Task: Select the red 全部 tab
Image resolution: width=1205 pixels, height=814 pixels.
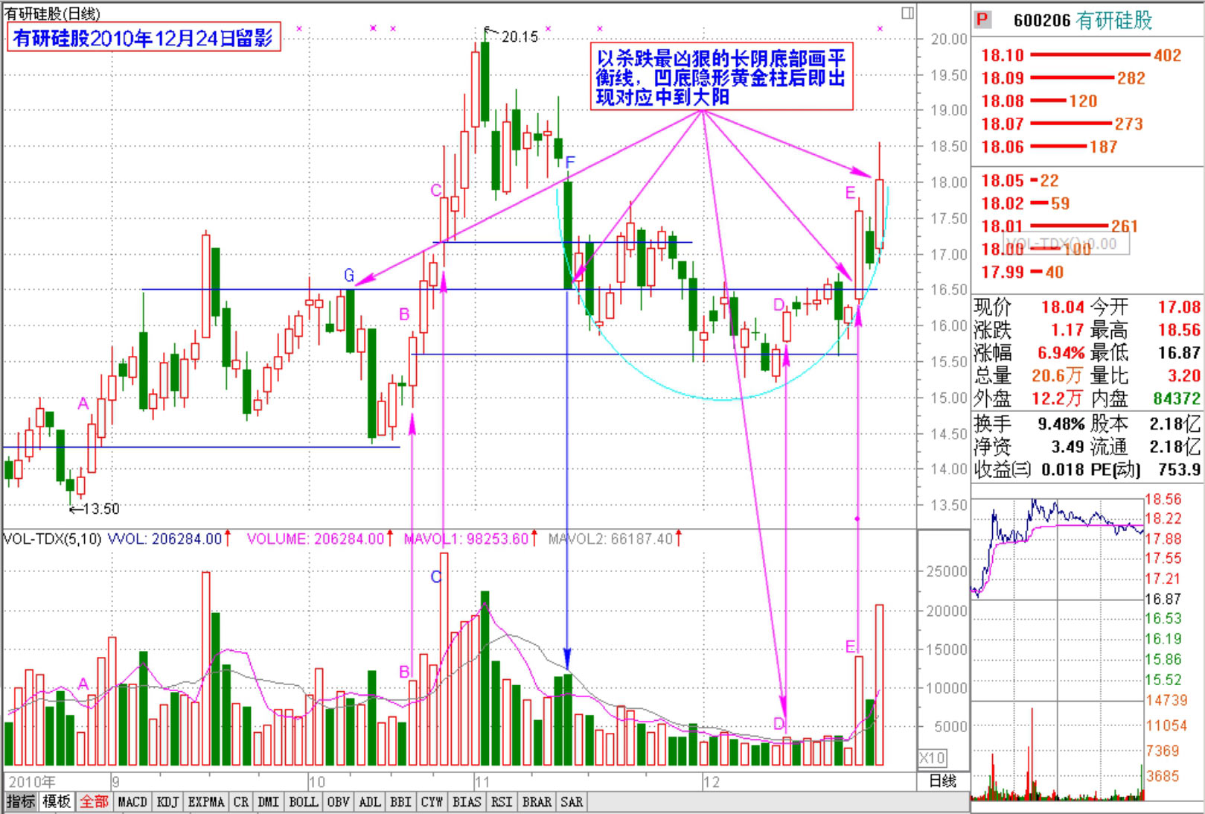Action: coord(95,802)
